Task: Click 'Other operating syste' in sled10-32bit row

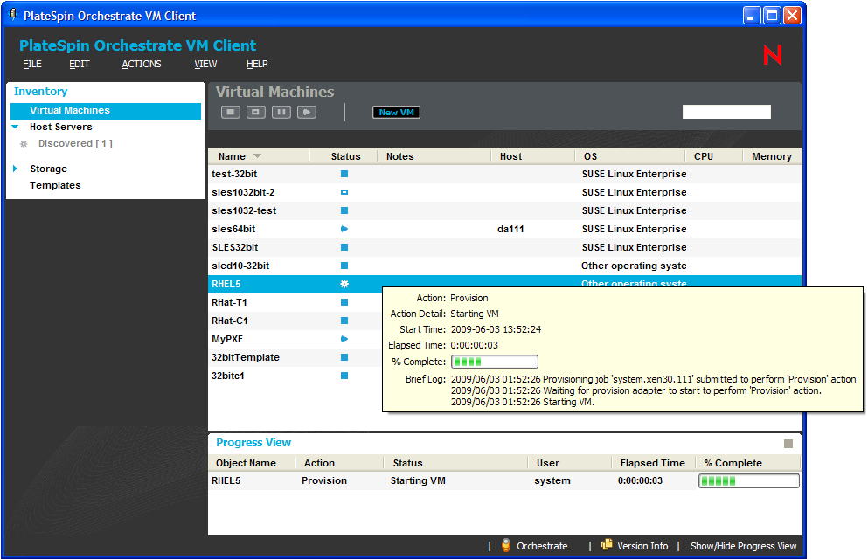Action: 633,266
